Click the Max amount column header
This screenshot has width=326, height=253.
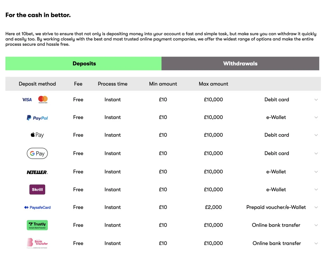point(213,83)
